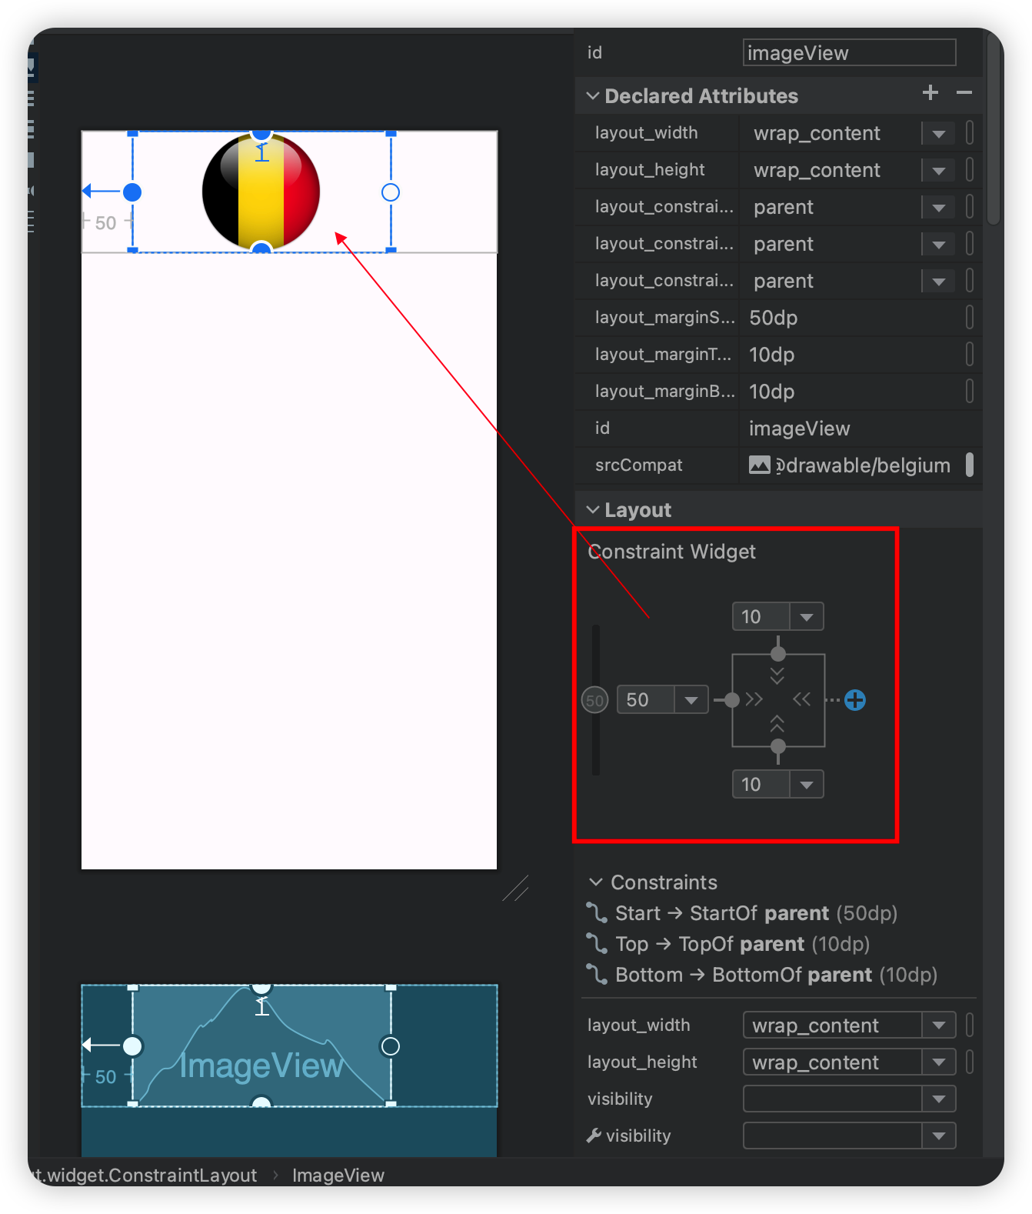
Task: Open the layout_width dropdown in Layout section
Action: click(x=939, y=1025)
